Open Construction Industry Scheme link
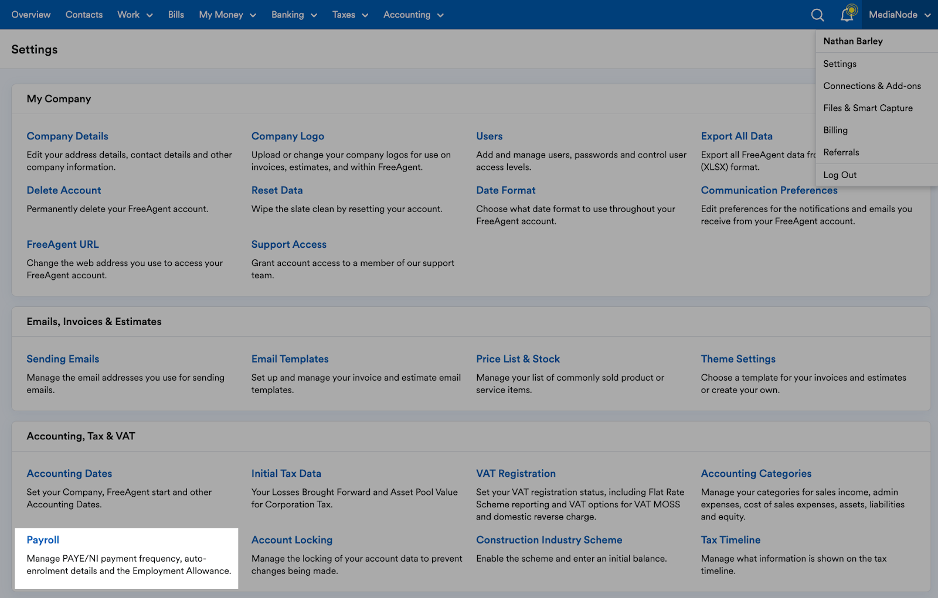 549,540
